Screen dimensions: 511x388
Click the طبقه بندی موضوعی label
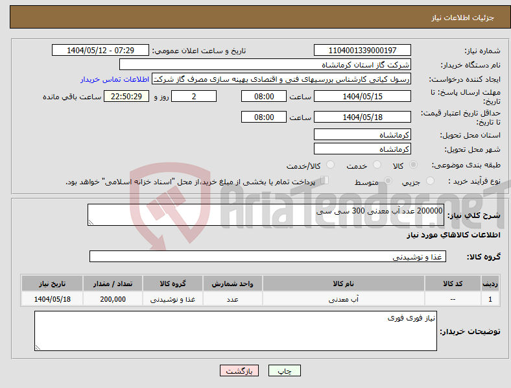pyautogui.click(x=466, y=165)
